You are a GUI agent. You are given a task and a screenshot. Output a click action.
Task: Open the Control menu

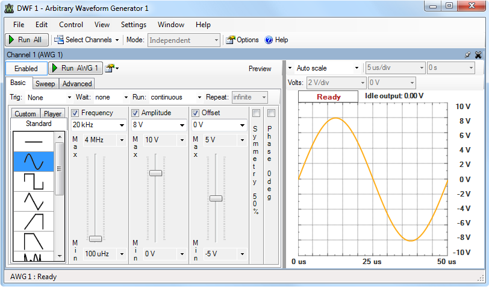click(71, 25)
